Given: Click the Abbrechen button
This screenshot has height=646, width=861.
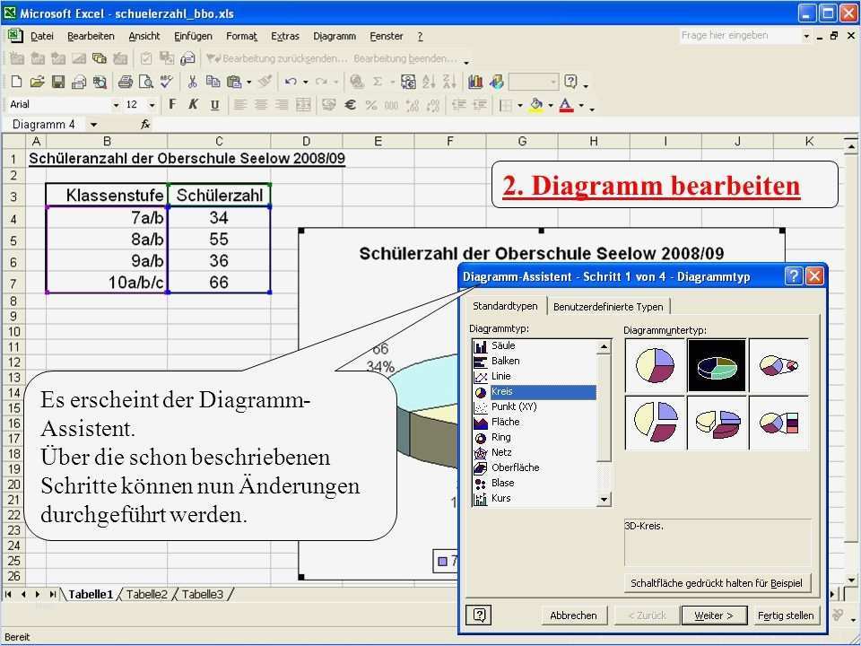Looking at the screenshot, I should coord(573,615).
